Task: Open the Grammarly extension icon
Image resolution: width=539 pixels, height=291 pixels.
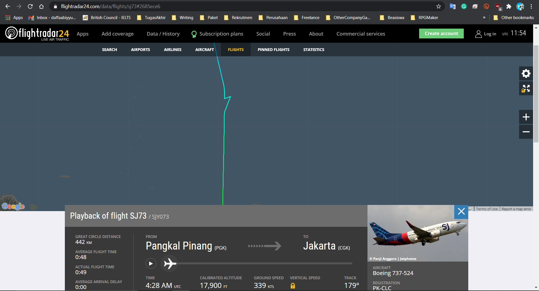Action: coord(464,6)
